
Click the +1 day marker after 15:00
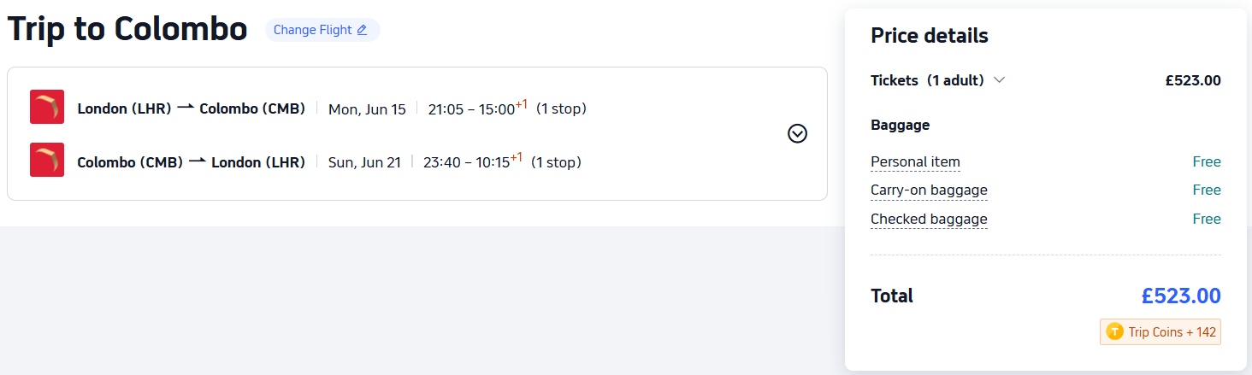pyautogui.click(x=521, y=104)
